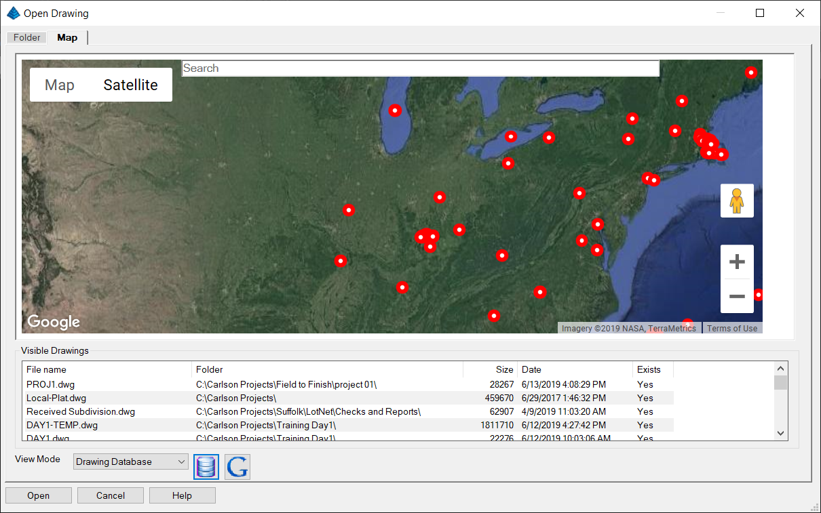Zoom in the map with plus button
Screen dimensions: 821x513
[x=737, y=262]
